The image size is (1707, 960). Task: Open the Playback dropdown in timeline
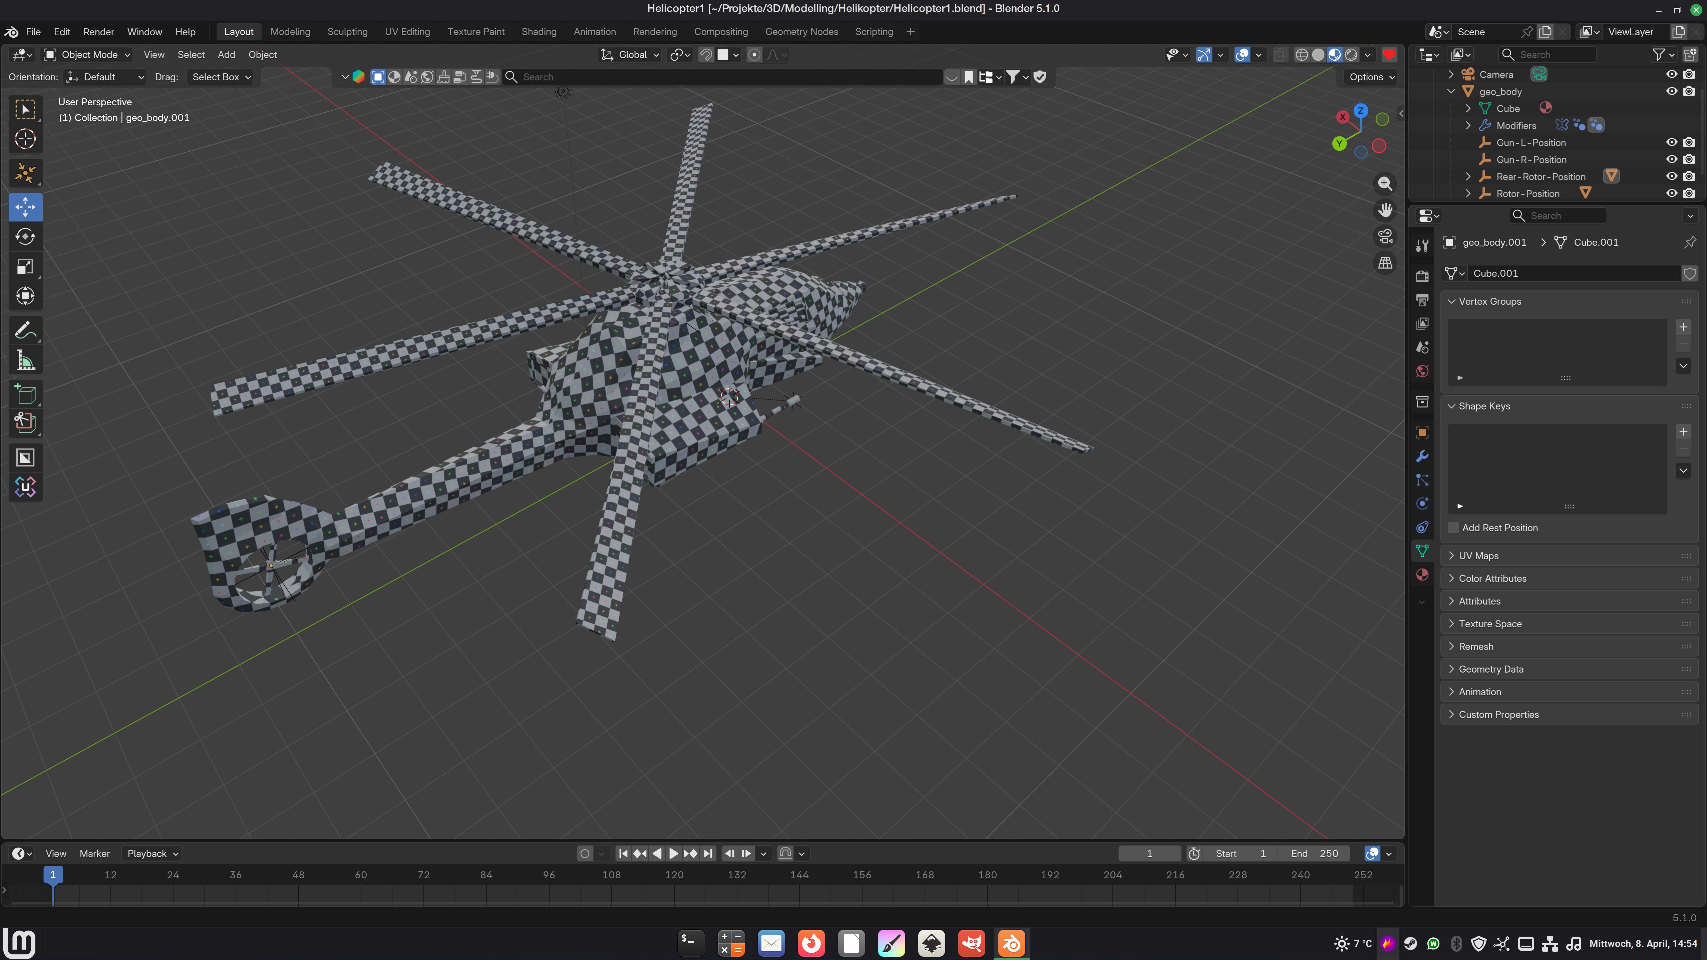click(x=153, y=853)
